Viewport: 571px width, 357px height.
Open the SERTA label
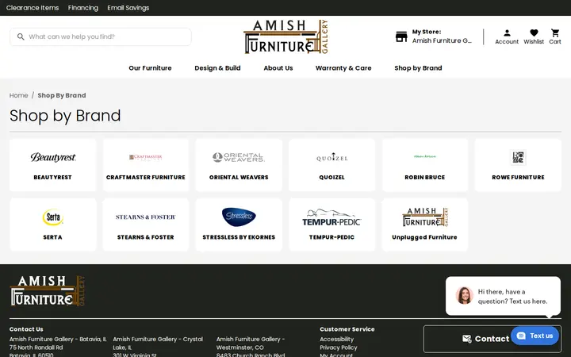pos(53,237)
